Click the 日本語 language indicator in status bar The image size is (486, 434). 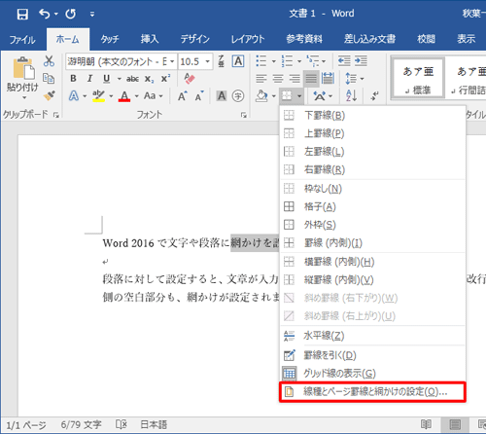pos(154,424)
